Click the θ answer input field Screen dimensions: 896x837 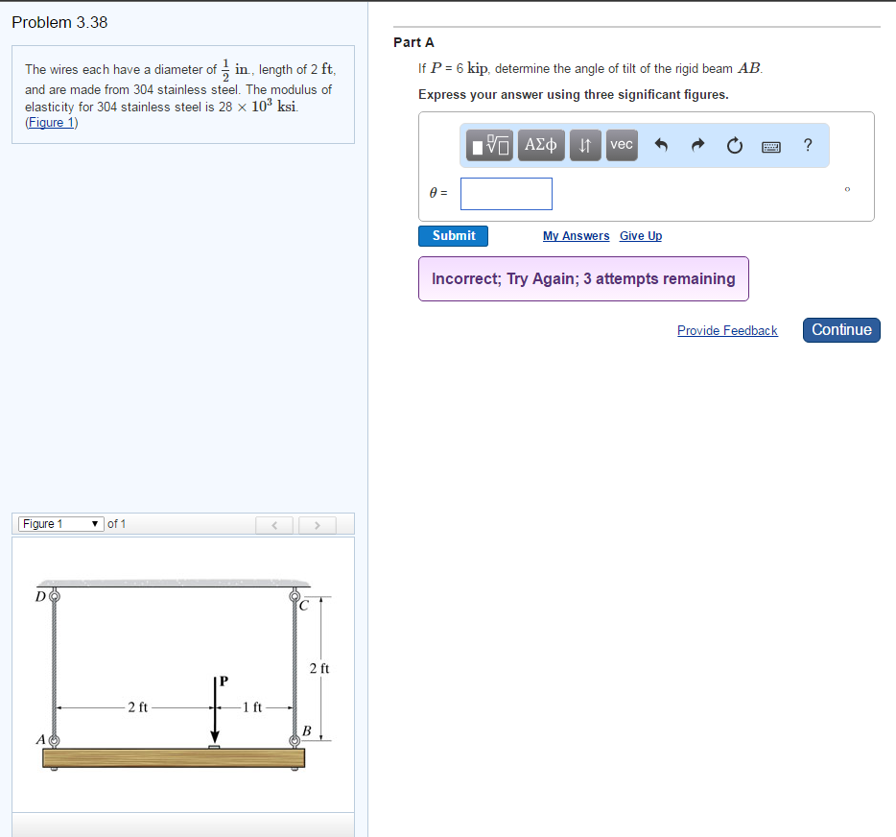506,194
